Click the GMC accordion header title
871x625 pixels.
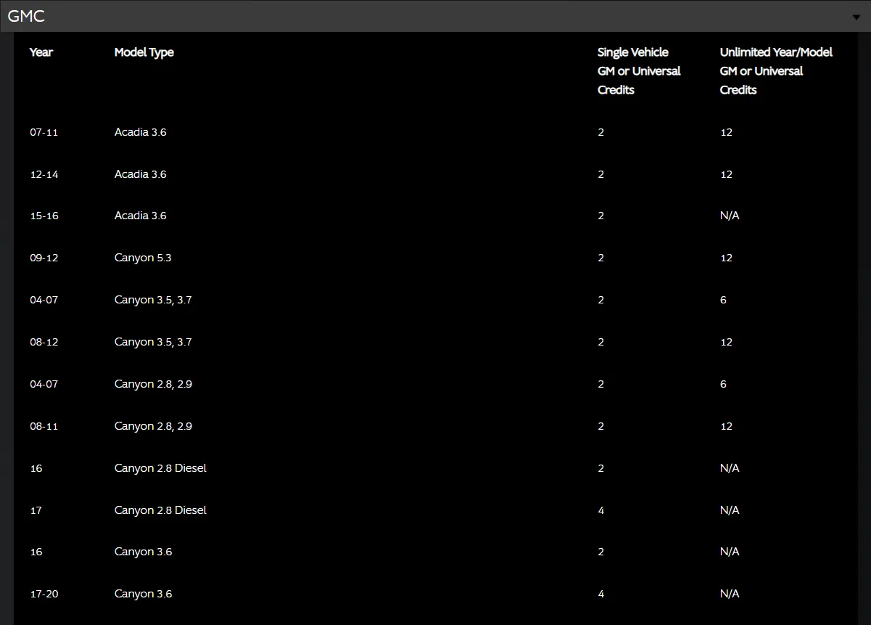click(x=26, y=16)
